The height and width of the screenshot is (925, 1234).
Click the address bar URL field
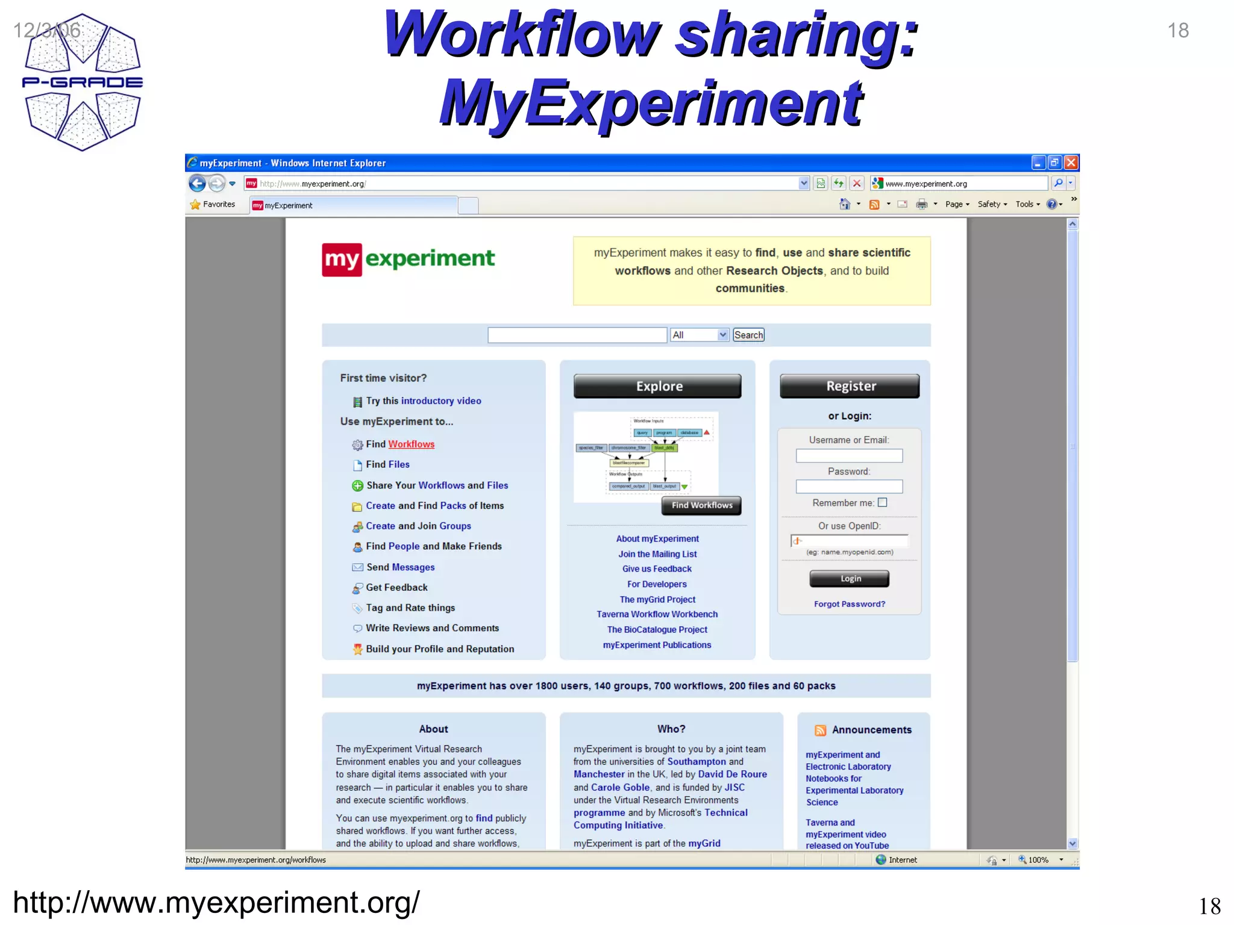[x=521, y=184]
